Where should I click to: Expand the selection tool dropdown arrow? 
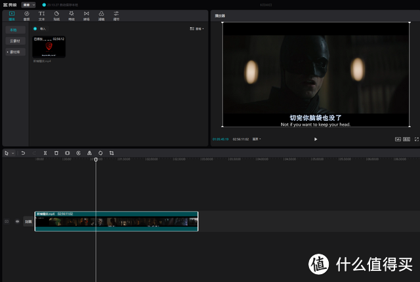(x=12, y=153)
